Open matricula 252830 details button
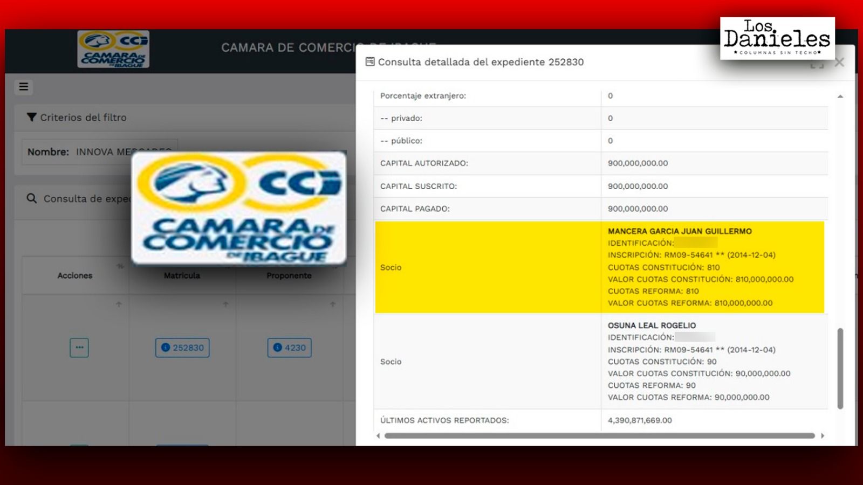This screenshot has width=863, height=485. pos(182,348)
